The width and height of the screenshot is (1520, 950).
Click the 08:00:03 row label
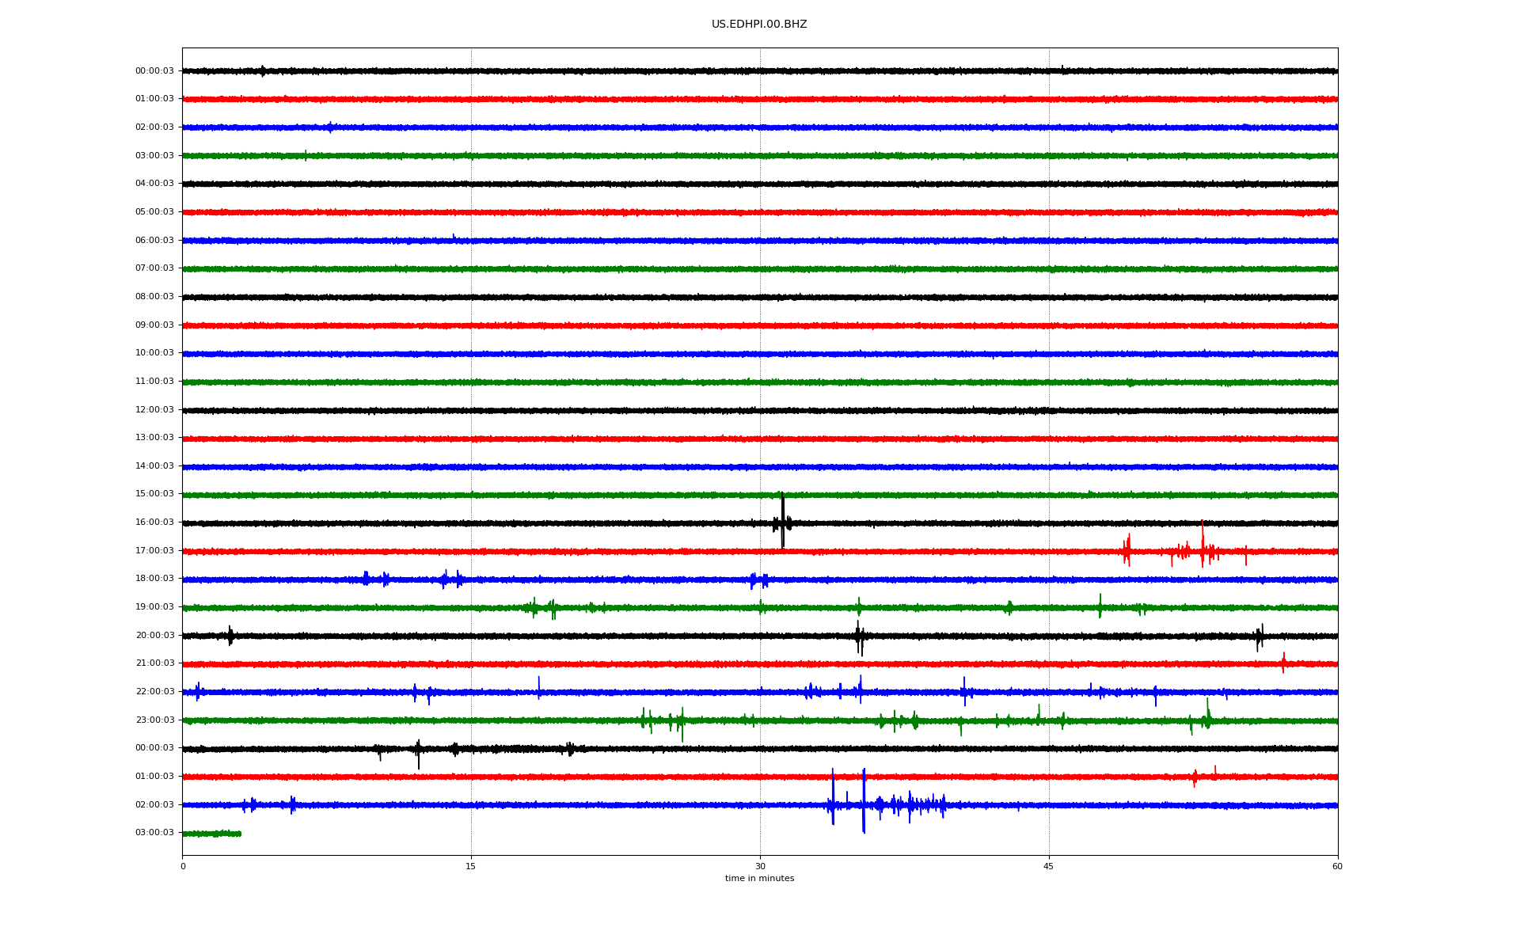(154, 297)
